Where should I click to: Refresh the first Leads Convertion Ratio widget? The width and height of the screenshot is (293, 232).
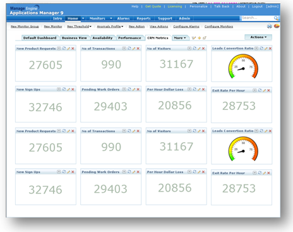pos(261,48)
